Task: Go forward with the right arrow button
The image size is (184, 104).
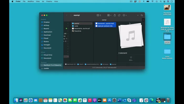Action: tap(71, 15)
